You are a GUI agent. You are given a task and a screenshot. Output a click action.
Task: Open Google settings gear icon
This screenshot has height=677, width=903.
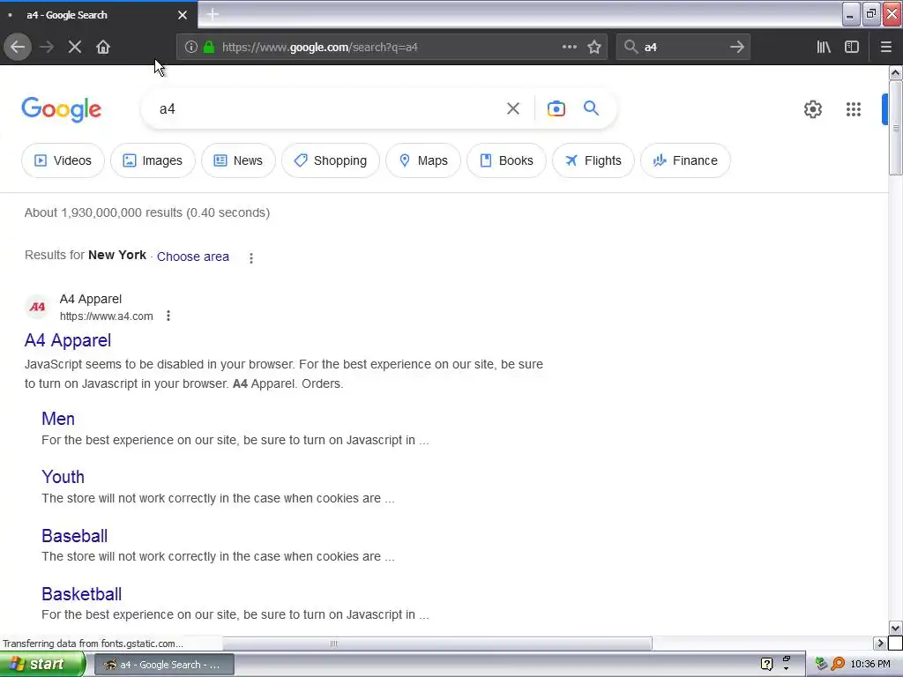pos(812,109)
